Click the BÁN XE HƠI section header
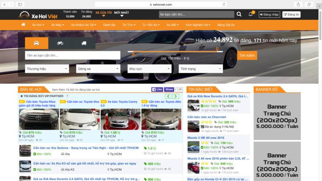Viewport: 322px width, 181px height. point(31,89)
